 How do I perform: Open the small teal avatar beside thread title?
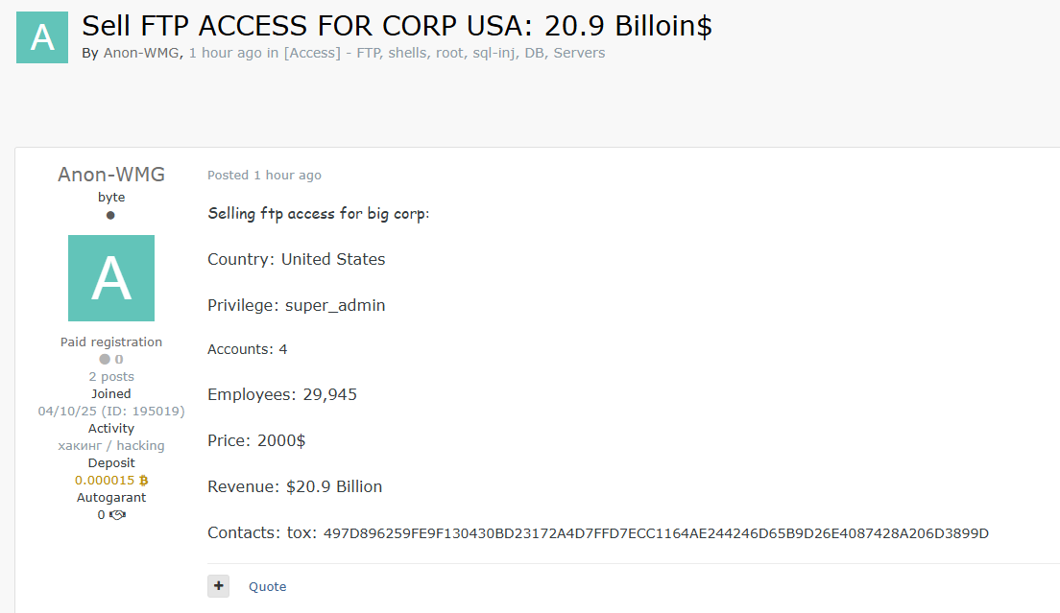click(x=42, y=37)
